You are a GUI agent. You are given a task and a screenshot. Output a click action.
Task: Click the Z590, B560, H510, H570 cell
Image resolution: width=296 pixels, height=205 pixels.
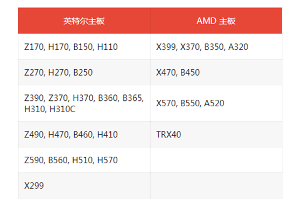point(84,160)
